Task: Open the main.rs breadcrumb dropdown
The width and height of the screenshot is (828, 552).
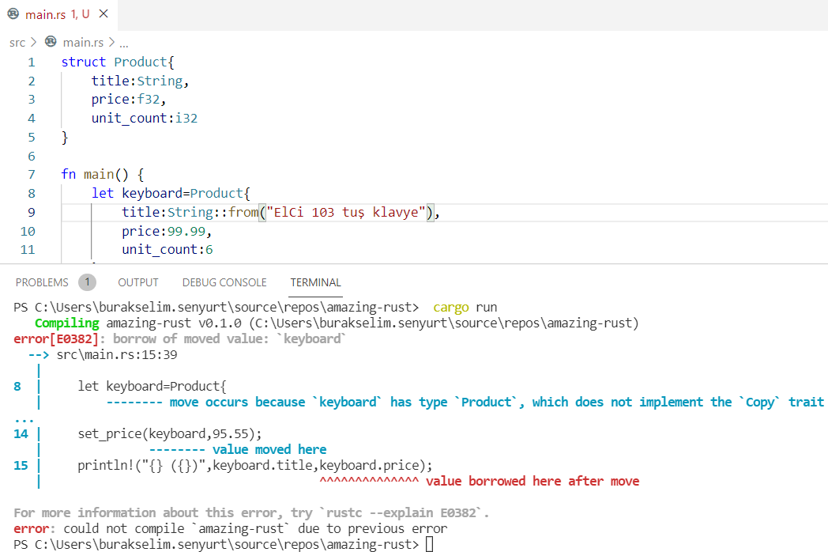Action: tap(83, 43)
